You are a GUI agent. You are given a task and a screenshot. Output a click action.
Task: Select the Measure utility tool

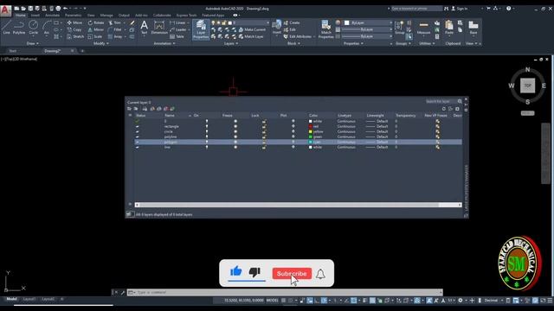point(423,27)
